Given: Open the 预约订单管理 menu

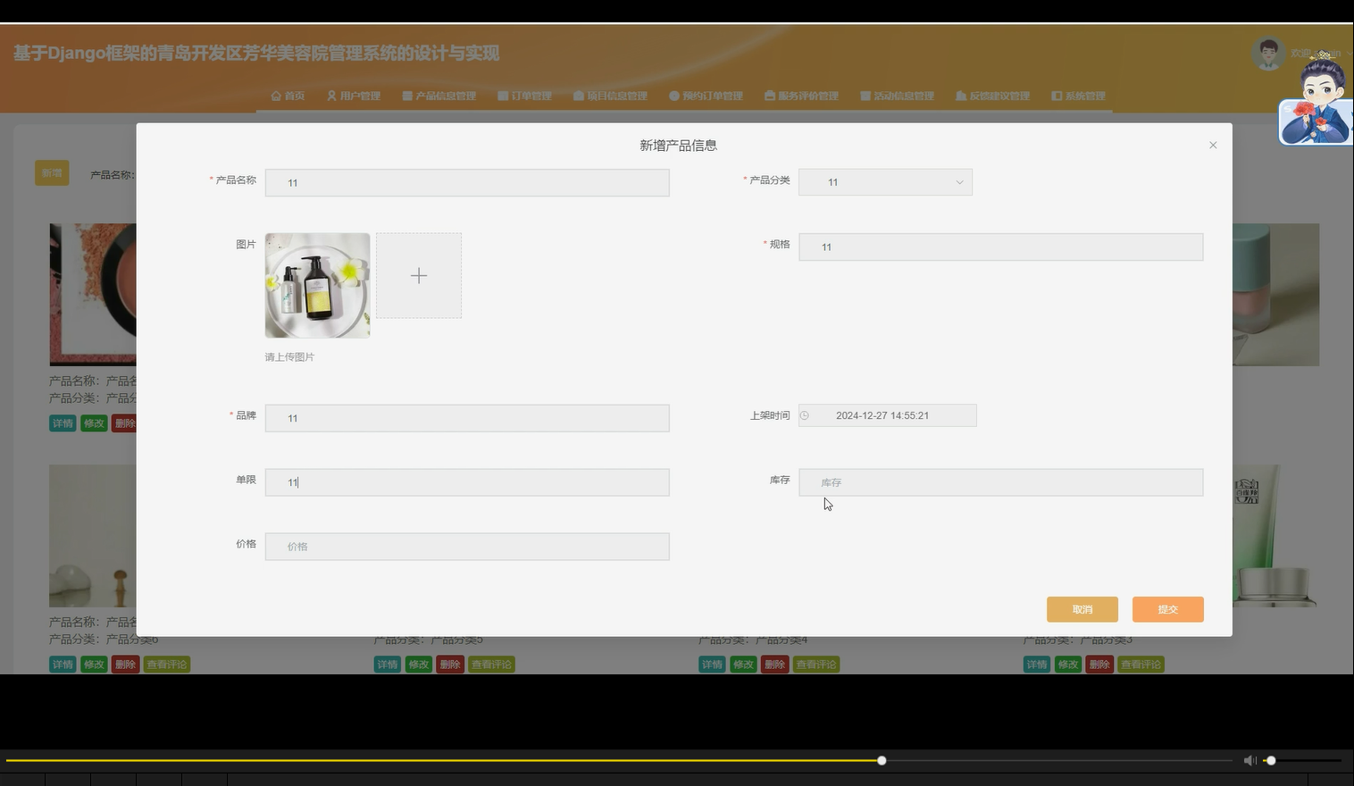Looking at the screenshot, I should 706,96.
